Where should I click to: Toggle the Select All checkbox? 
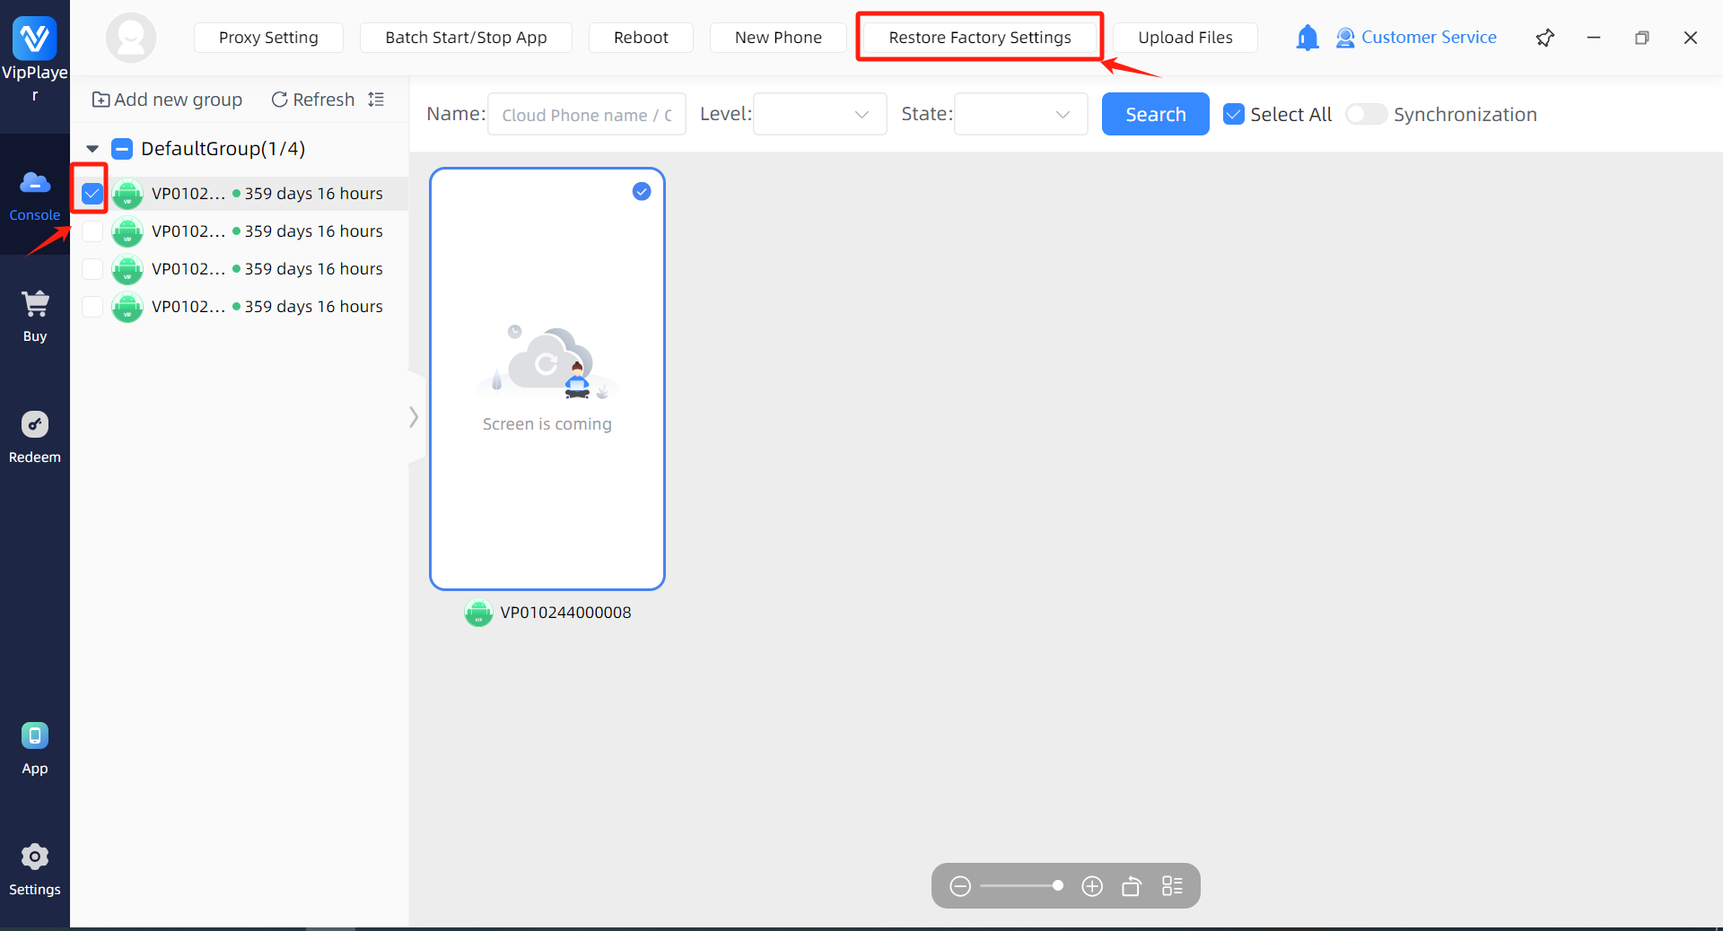[x=1234, y=114]
